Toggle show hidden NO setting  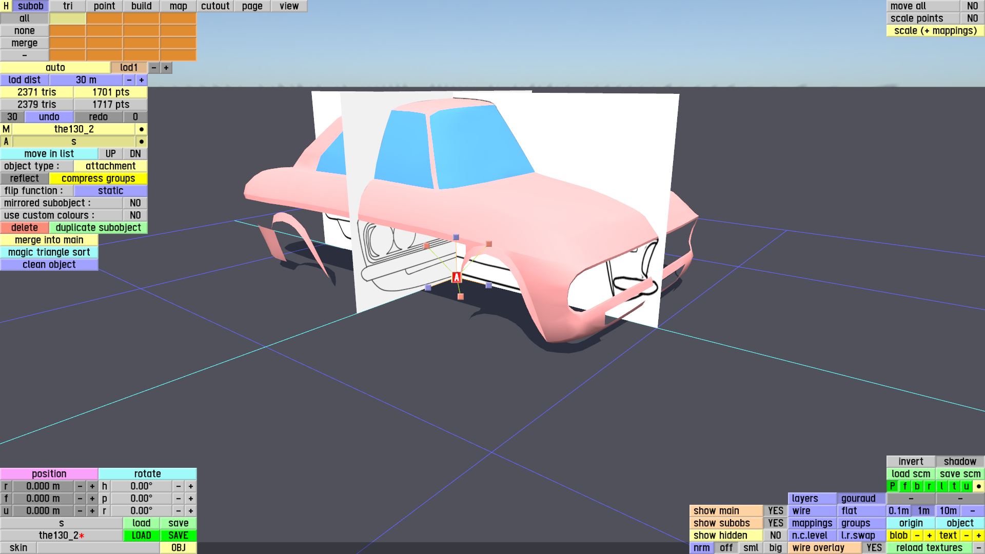point(775,536)
